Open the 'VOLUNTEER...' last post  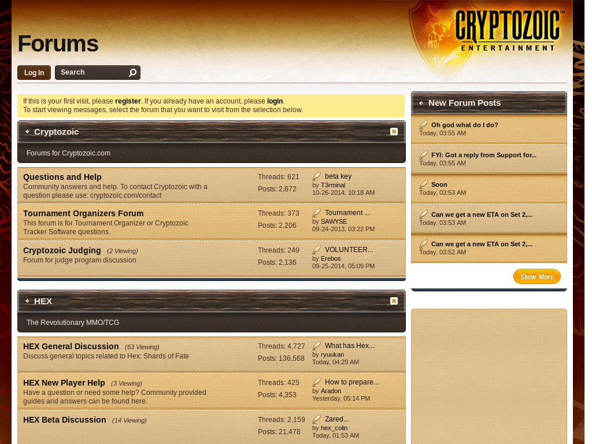click(x=349, y=250)
